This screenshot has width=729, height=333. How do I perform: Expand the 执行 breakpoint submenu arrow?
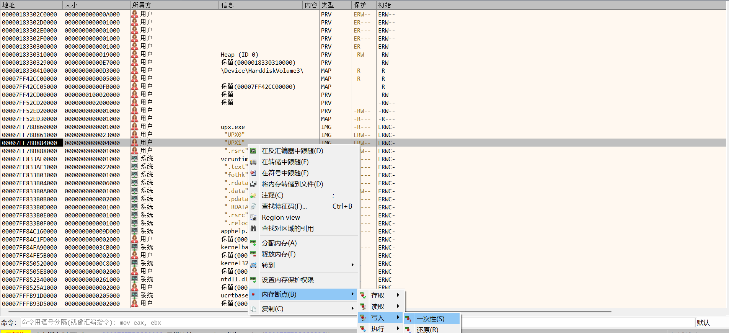398,328
